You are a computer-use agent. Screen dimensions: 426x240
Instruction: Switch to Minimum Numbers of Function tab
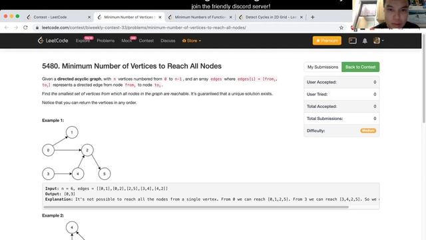(x=200, y=17)
